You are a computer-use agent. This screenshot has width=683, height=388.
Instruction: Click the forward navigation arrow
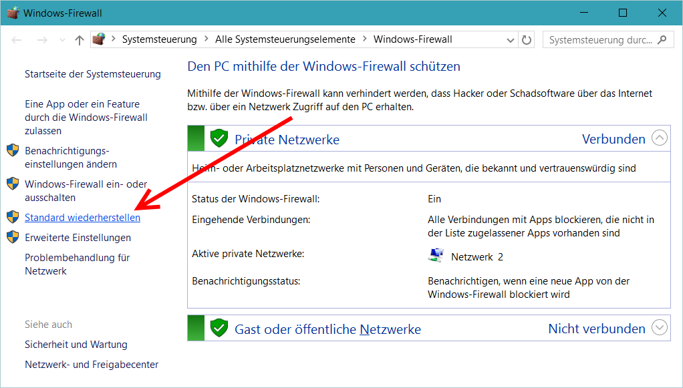42,40
